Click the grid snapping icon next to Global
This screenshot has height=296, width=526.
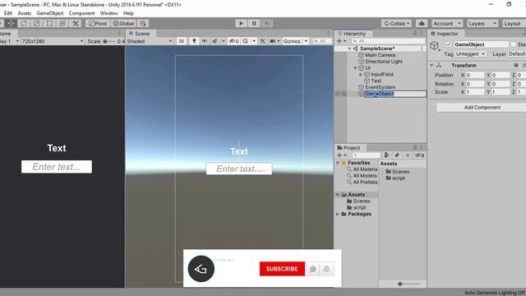[143, 24]
